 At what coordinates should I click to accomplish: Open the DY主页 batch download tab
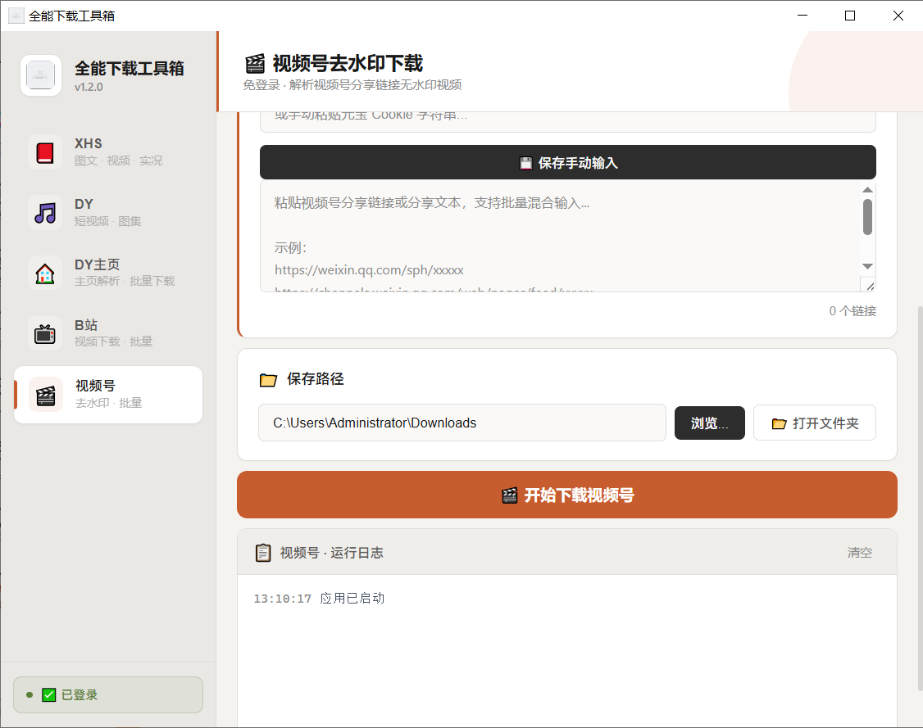(108, 273)
